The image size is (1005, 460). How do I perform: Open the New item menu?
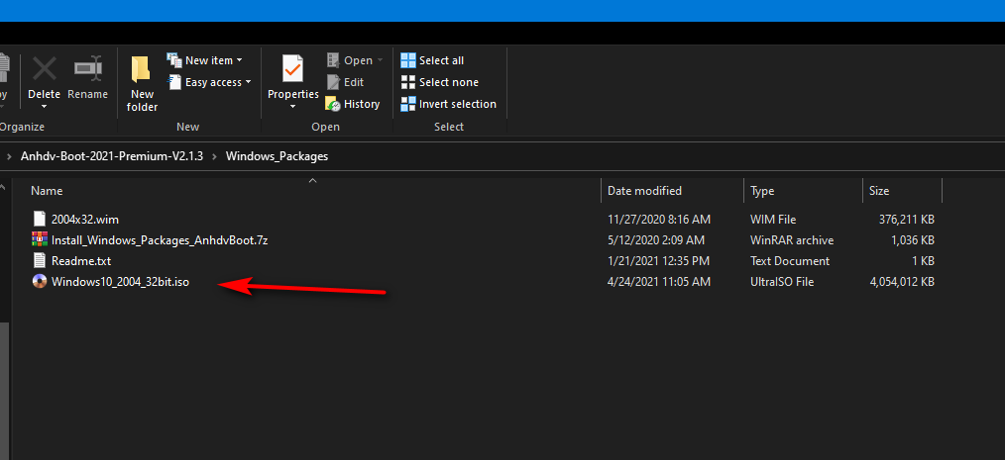coord(205,60)
